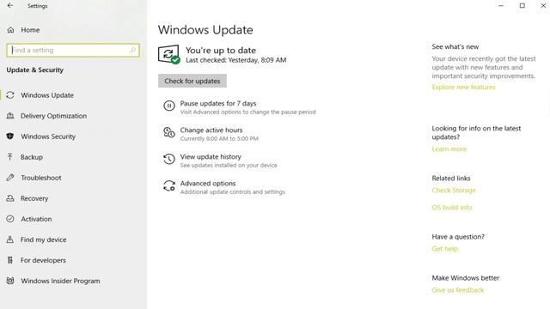Screen dimensions: 550x309
Task: Open the Backup section
Action: (x=32, y=157)
